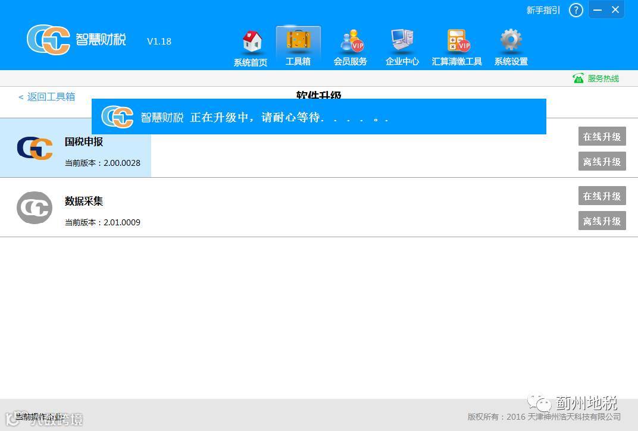Click version text 2.01.0009
Viewport: 638px width, 431px height.
pos(122,222)
